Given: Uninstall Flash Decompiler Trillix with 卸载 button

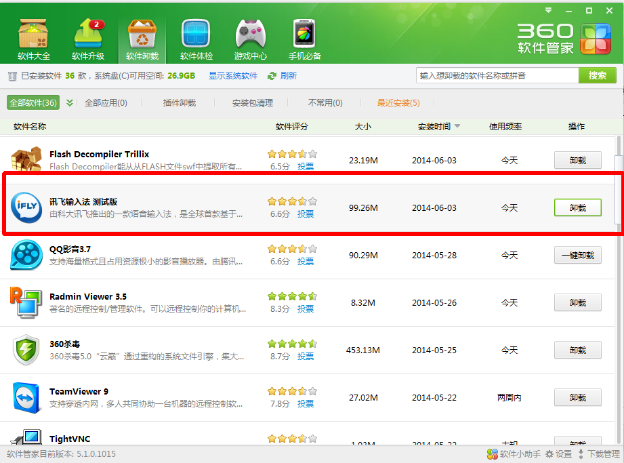Looking at the screenshot, I should pos(578,160).
